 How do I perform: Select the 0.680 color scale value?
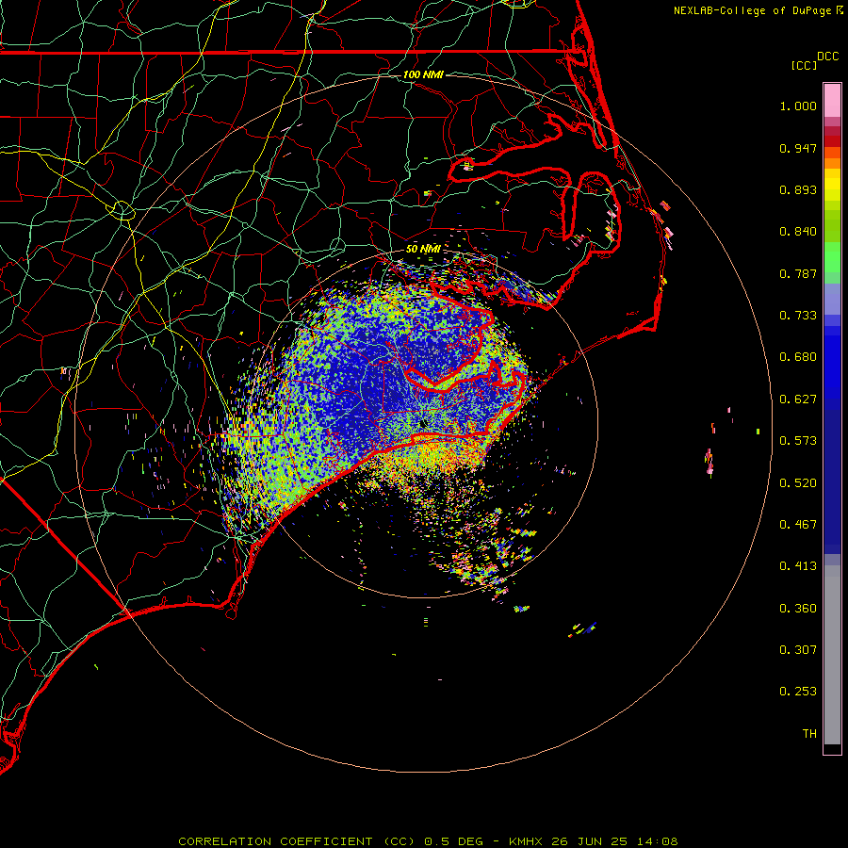pyautogui.click(x=798, y=357)
